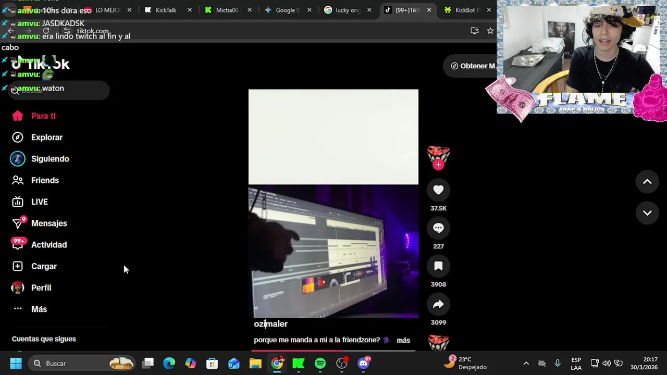Screen dimensions: 667x375
Task: Open the LIVE section icon
Action: (x=18, y=202)
